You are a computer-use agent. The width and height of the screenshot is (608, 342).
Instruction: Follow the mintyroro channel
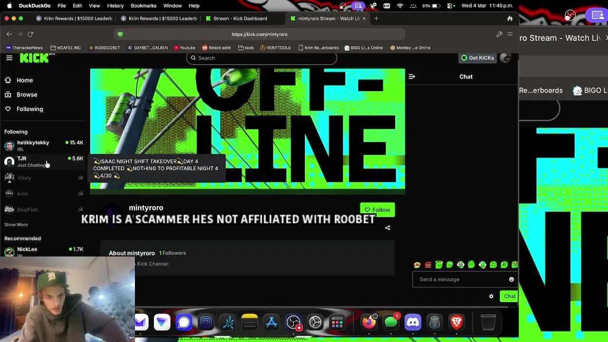coord(378,209)
